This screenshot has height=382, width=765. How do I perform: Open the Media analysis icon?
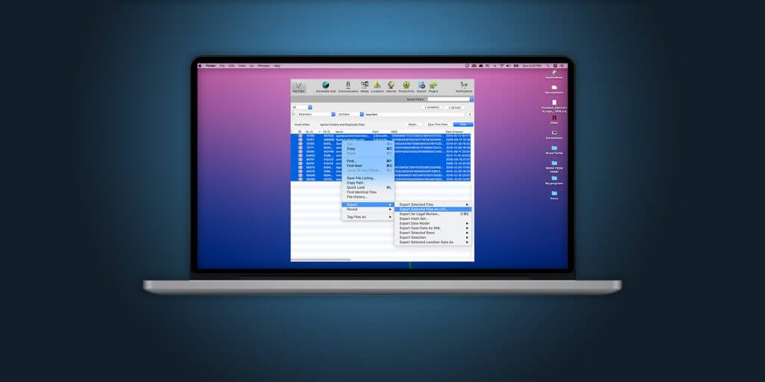365,87
